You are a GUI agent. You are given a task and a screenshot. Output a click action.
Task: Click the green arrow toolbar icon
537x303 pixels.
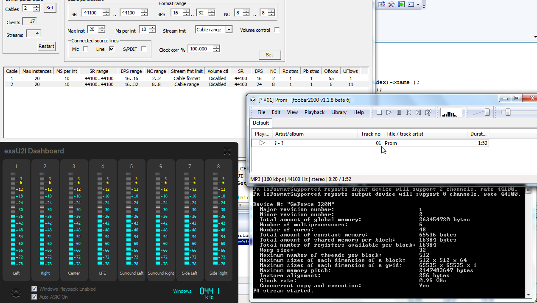click(x=401, y=4)
